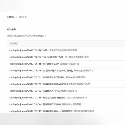The width and height of the screenshot is (125, 125).
Task: Open the canvas两张图片合成一张 URL entry
Action: pyautogui.click(x=39, y=57)
